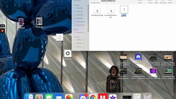Stop the screen recording red button
The image size is (176, 99).
coord(2,31)
